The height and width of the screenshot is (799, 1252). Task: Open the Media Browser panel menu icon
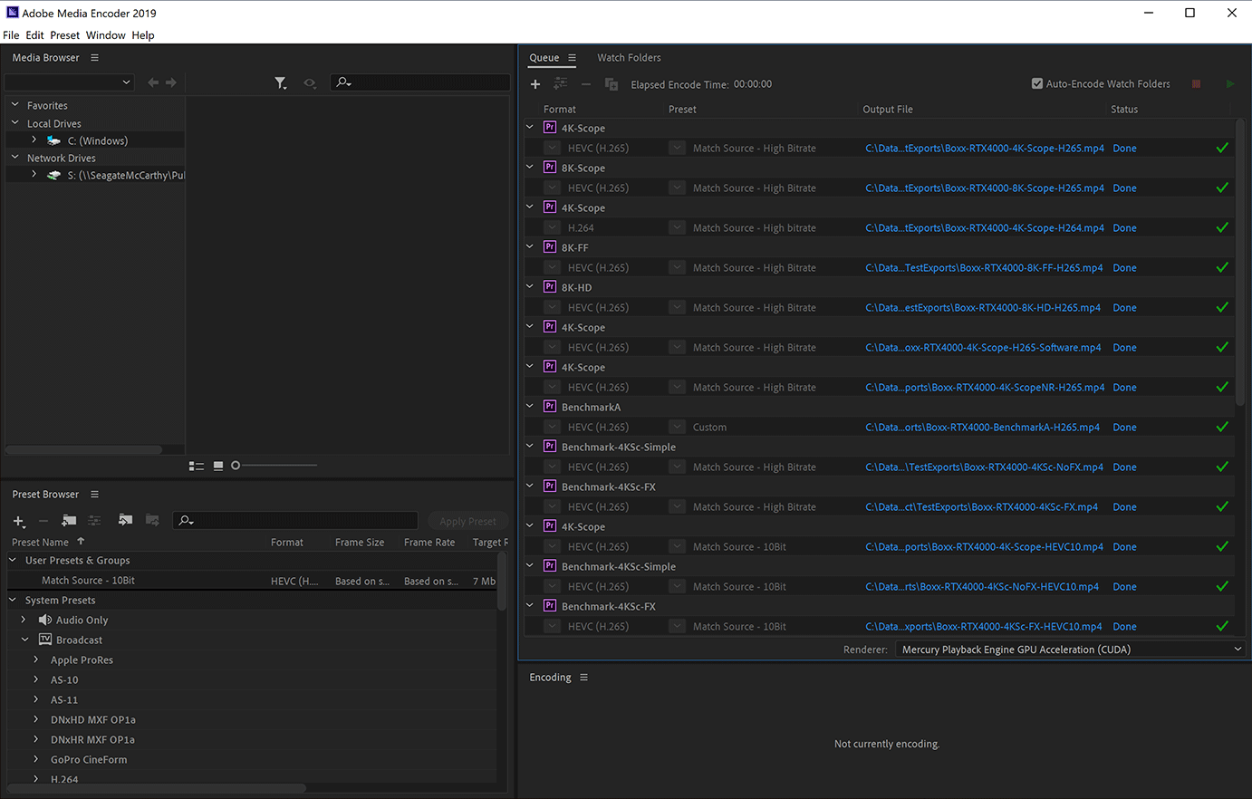(94, 58)
